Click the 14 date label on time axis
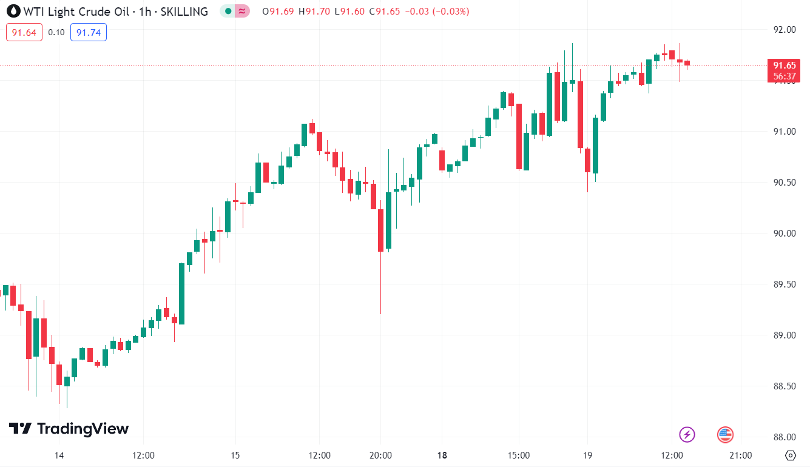810x467 pixels. coord(59,455)
